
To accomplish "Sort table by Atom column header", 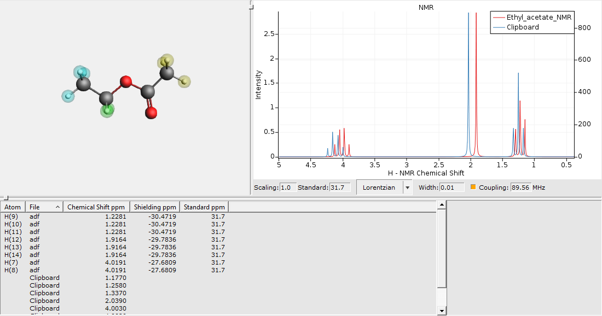I will coord(13,207).
